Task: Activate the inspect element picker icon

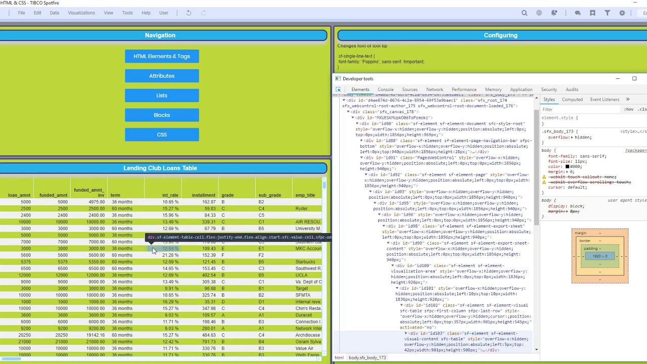Action: pyautogui.click(x=338, y=89)
